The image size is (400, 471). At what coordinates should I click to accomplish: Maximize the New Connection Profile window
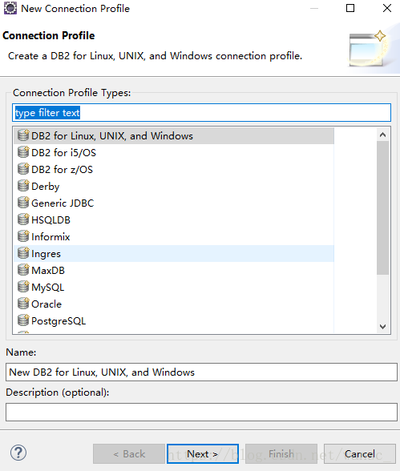click(x=350, y=8)
